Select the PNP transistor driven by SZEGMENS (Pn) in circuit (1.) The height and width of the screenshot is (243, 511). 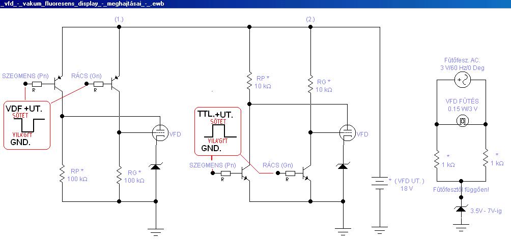tap(60, 84)
